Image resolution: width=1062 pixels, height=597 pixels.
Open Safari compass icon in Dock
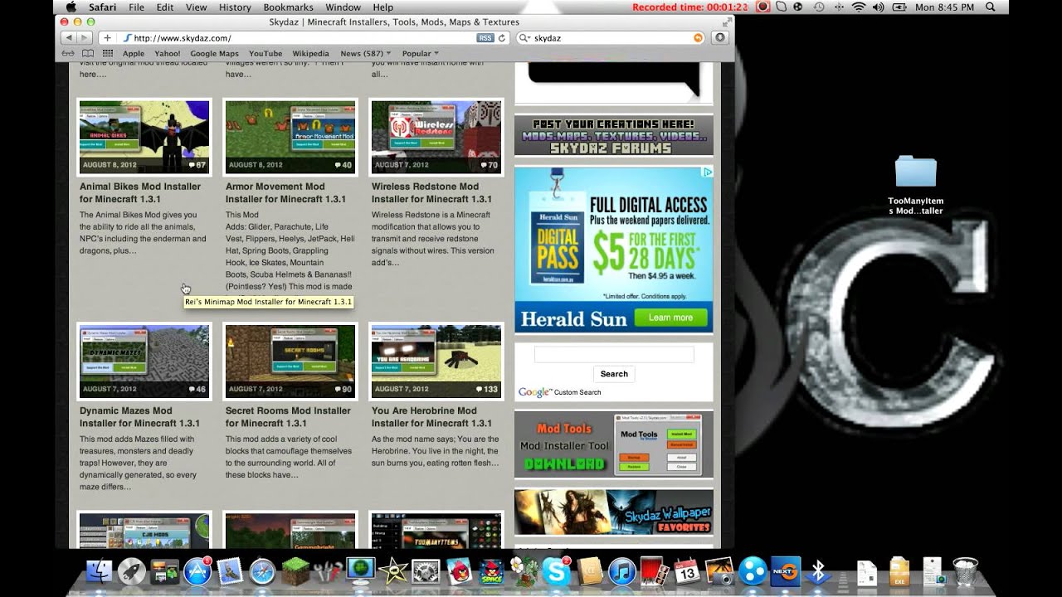[x=262, y=570]
